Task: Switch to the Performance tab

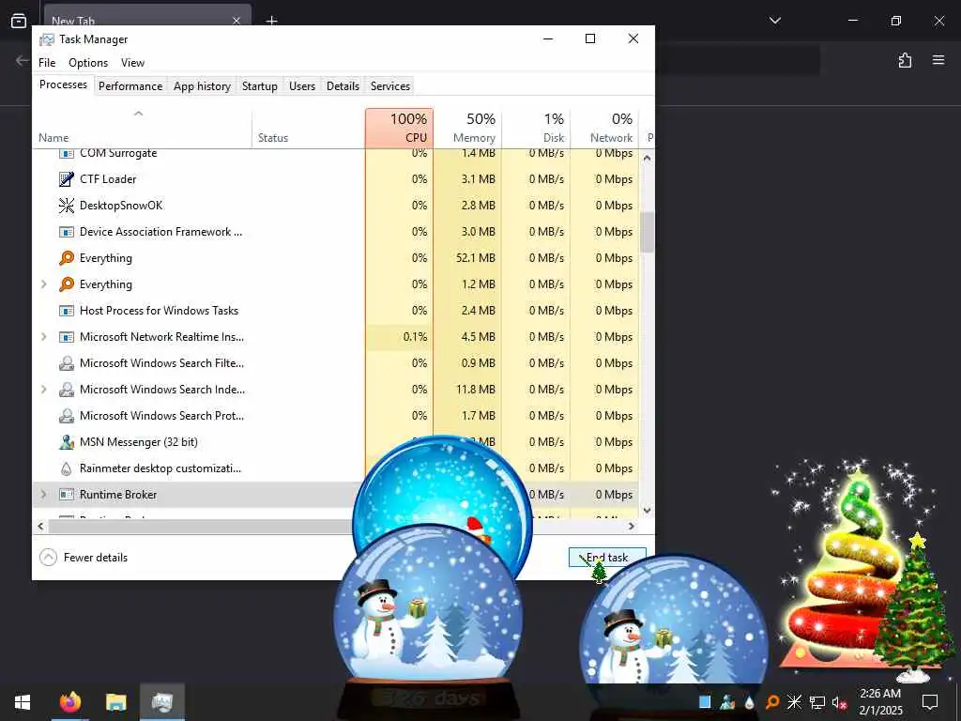Action: tap(130, 86)
